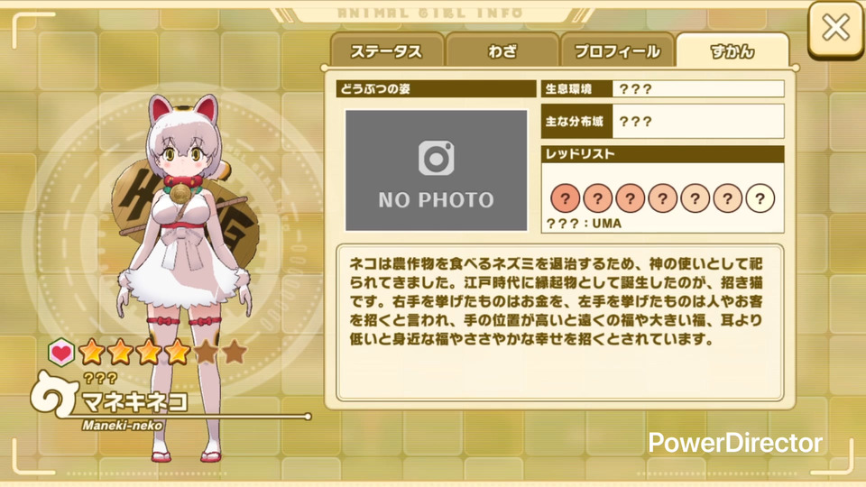This screenshot has width=866, height=487.
Task: Select the ずかん tab
Action: point(732,51)
